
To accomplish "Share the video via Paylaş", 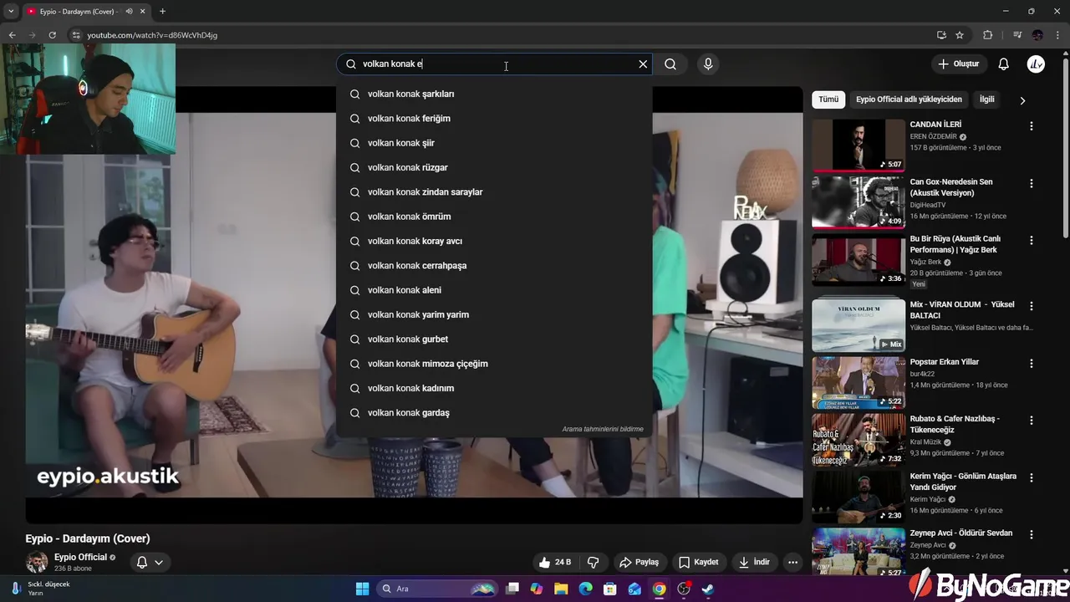I will click(639, 562).
